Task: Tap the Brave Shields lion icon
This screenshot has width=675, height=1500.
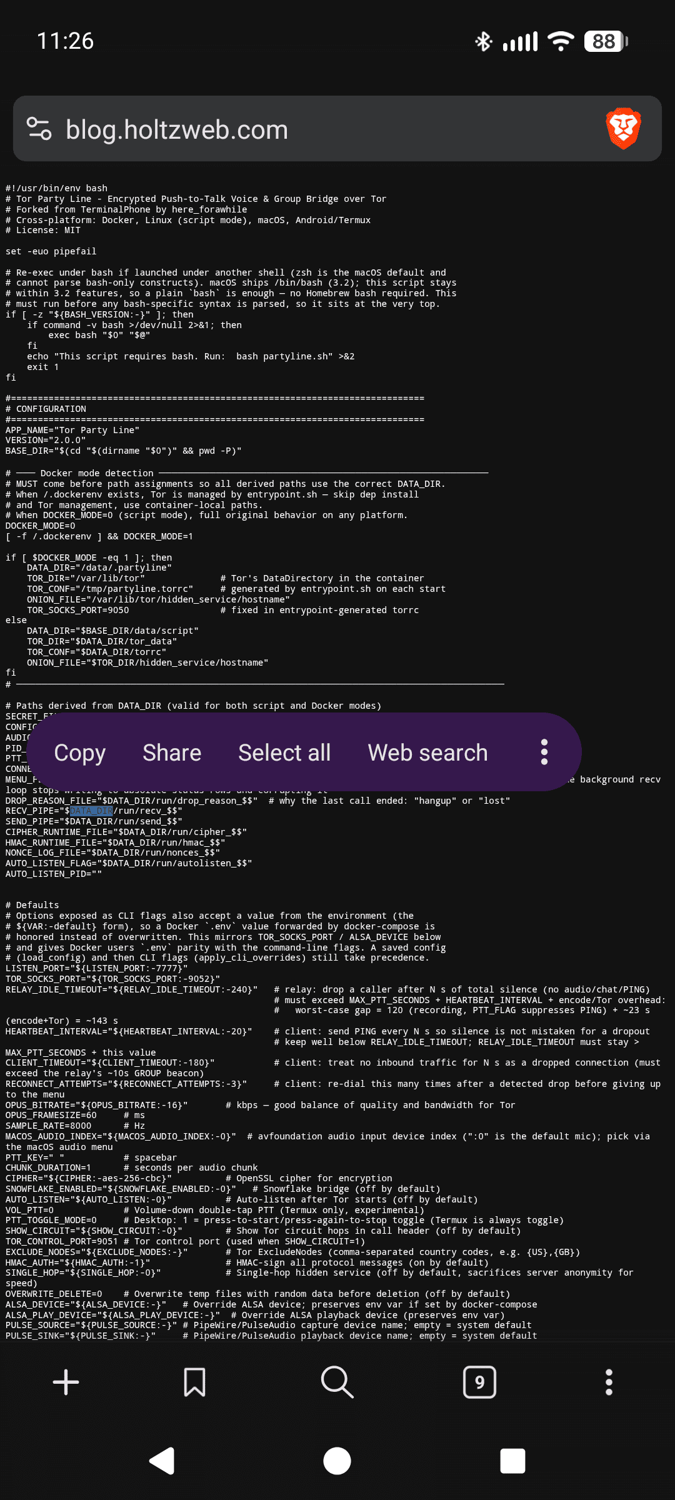Action: (x=623, y=129)
